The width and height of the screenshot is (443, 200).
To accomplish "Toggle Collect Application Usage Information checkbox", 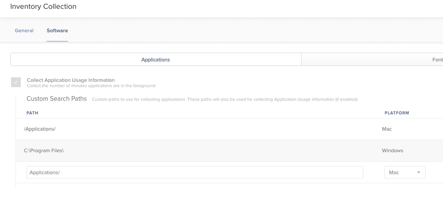I will coord(16,82).
